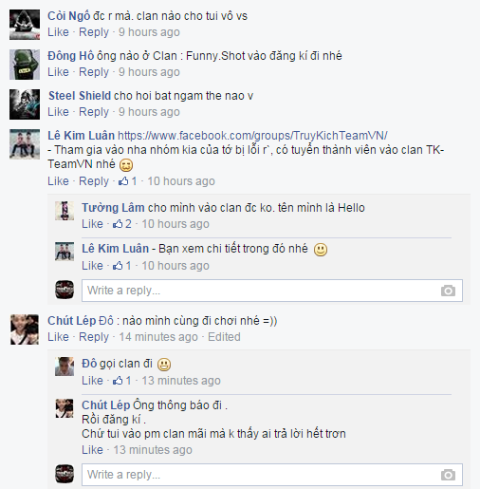Click camera icon in bottom reply box
This screenshot has width=480, height=489.
tap(448, 475)
